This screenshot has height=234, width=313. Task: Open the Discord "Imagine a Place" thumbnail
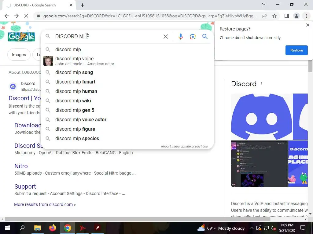coord(298,164)
